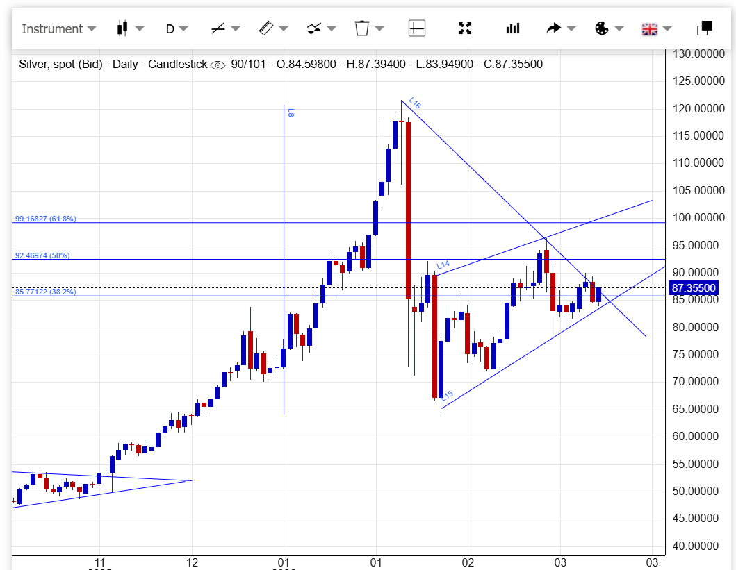Open the ruler measurement tool
736x570 pixels.
(x=266, y=28)
